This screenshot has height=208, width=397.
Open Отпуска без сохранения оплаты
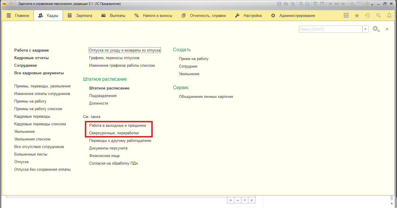pos(42,170)
